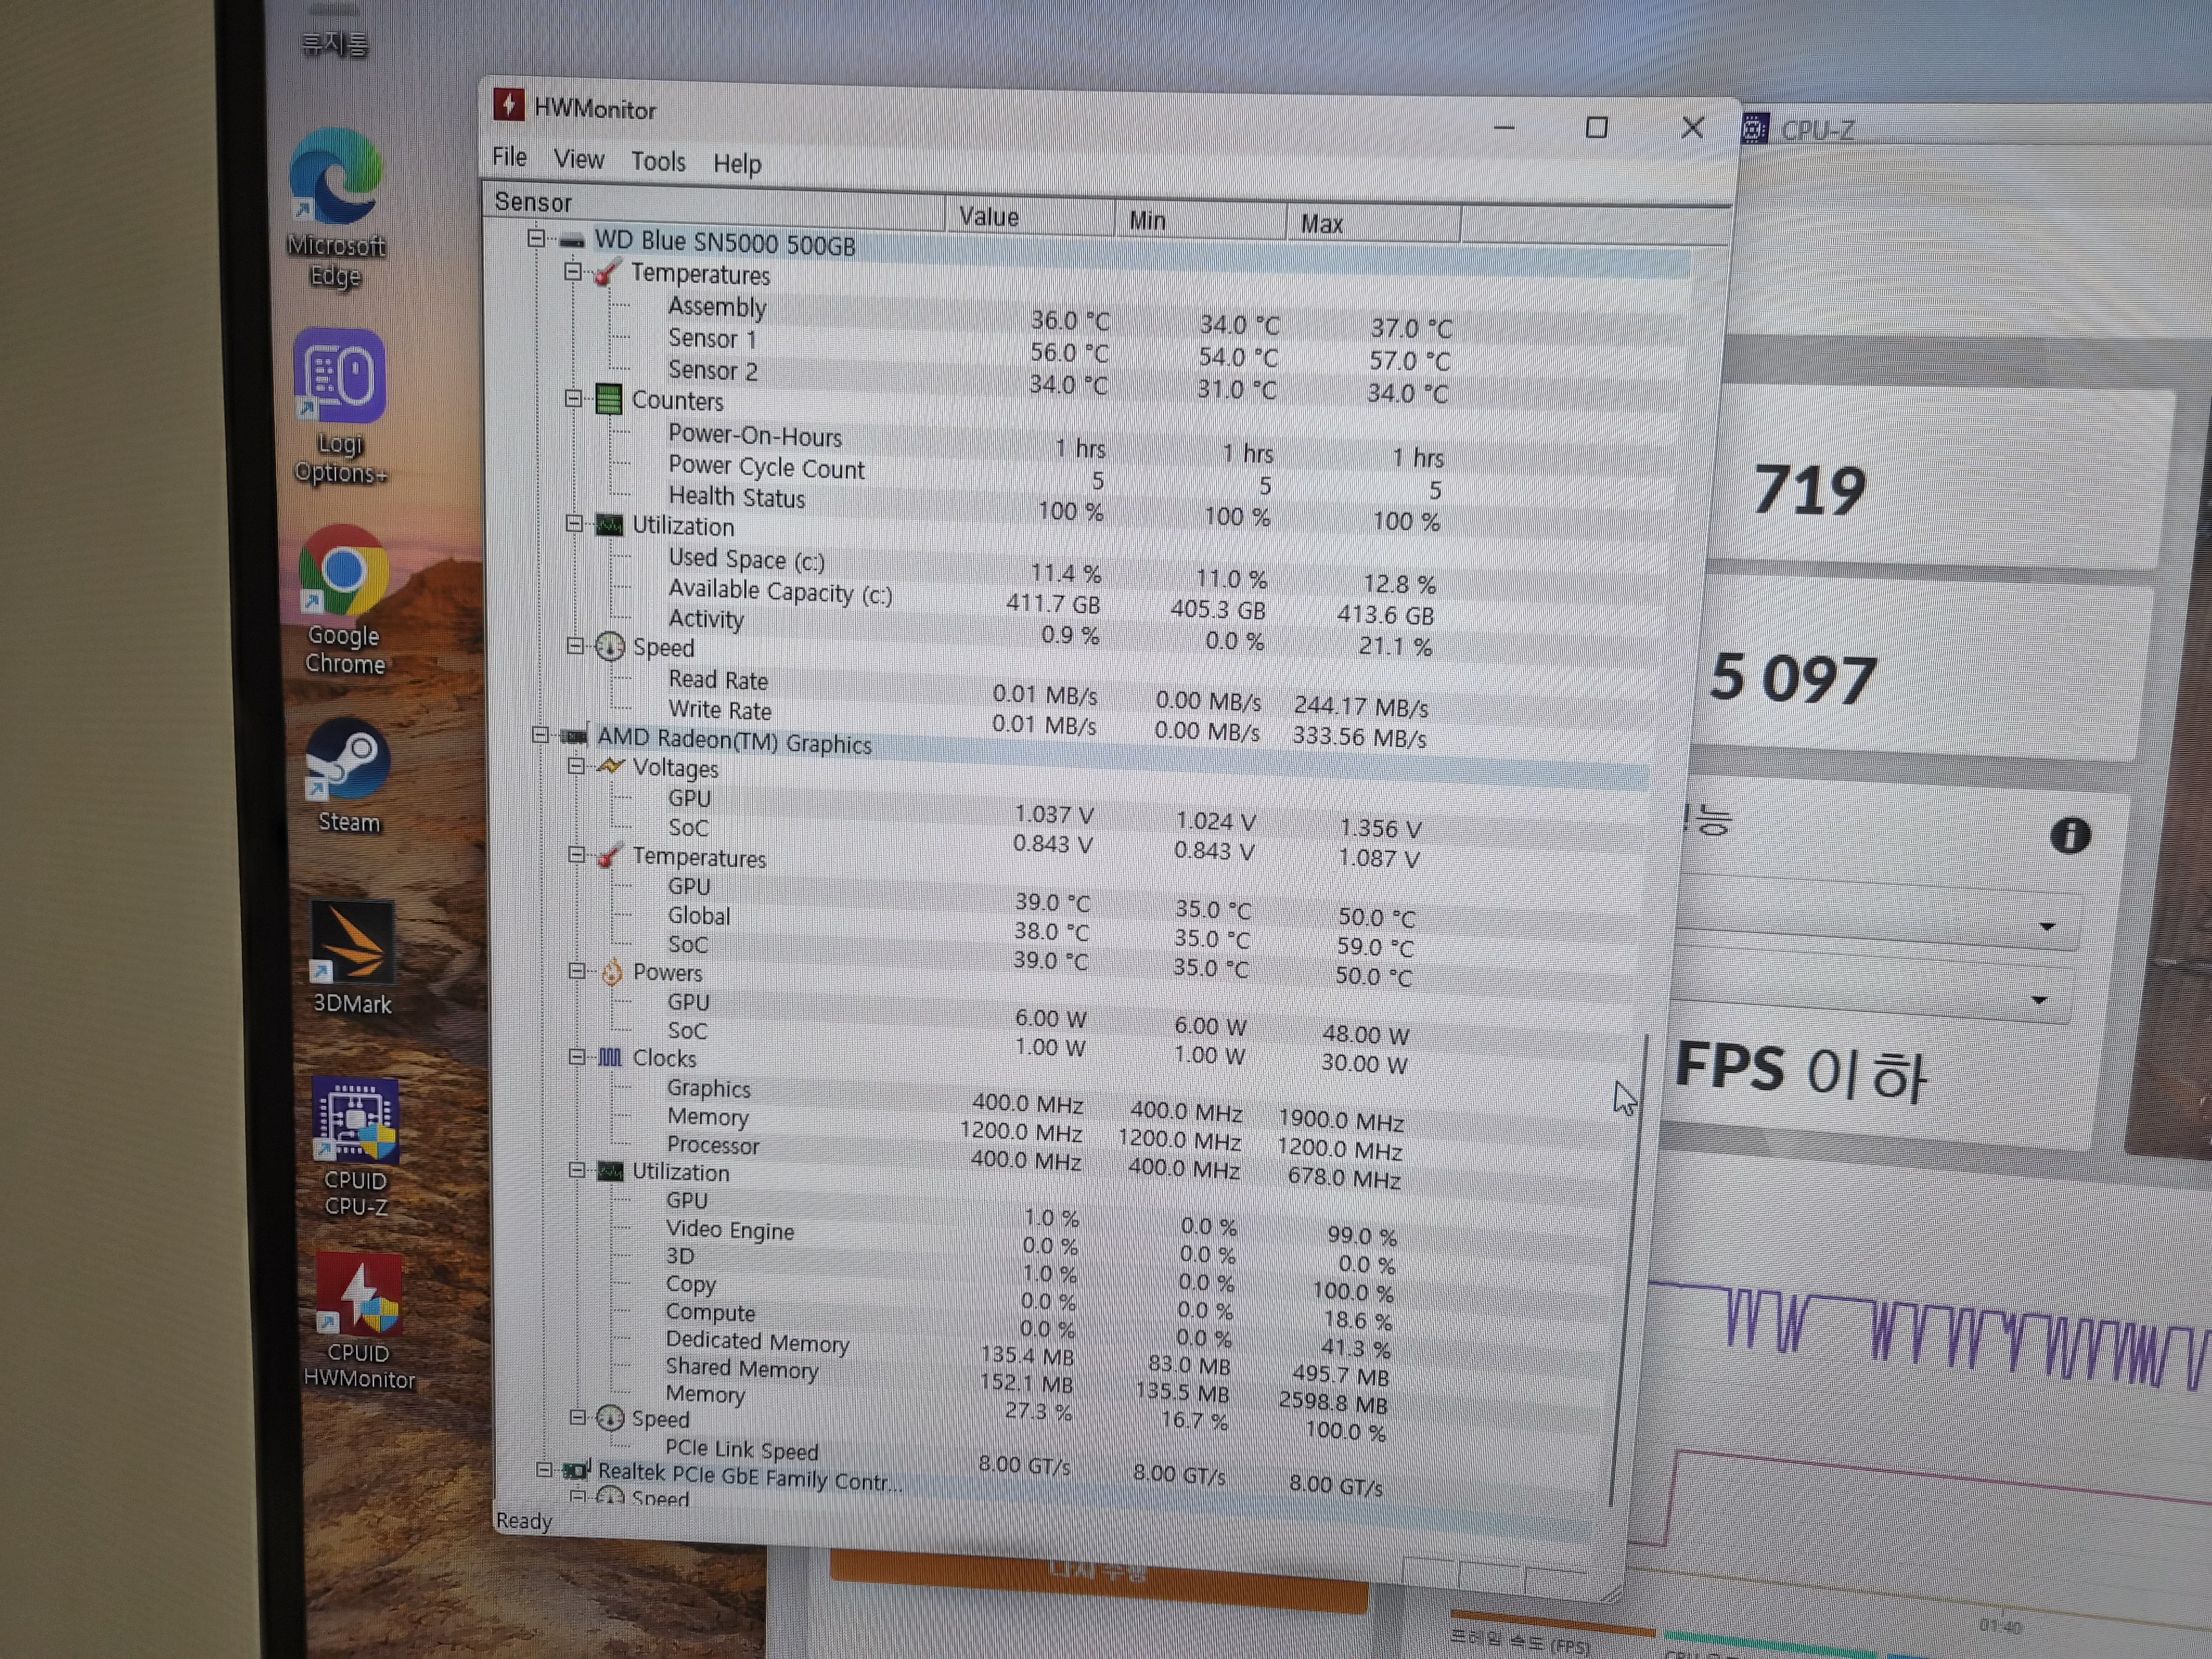
Task: Click the info icon in 3DMark panel
Action: point(2069,835)
